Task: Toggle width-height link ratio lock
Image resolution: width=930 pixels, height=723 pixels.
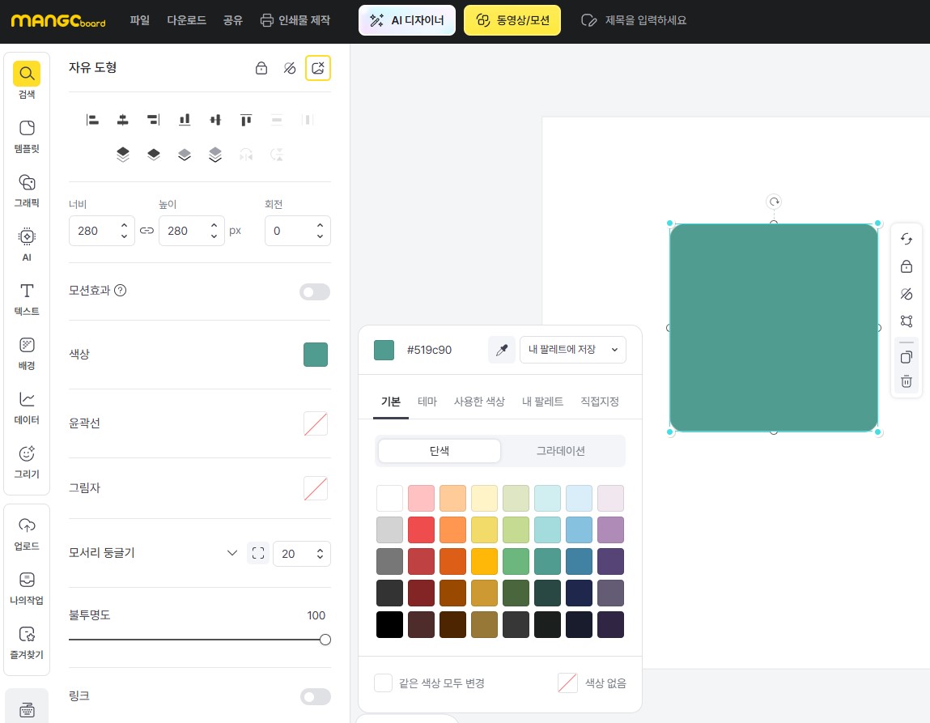Action: point(147,231)
